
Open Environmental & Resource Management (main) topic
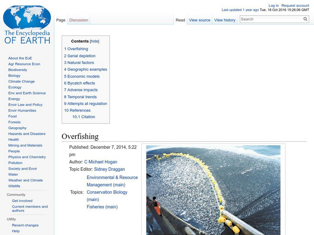(112, 181)
